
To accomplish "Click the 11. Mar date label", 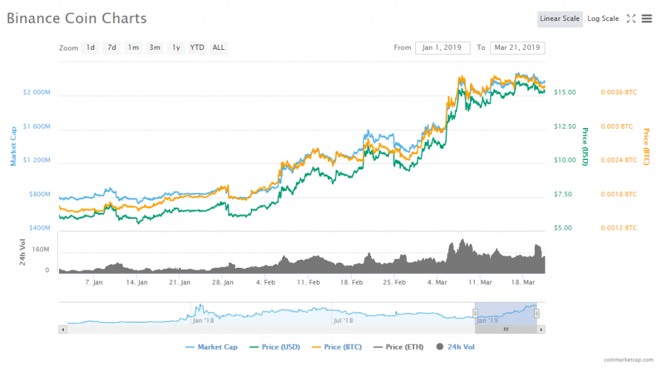I will (x=480, y=282).
